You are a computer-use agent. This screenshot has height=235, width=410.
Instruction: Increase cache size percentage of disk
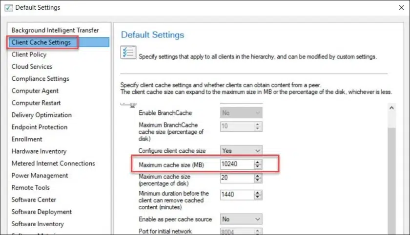(258, 176)
